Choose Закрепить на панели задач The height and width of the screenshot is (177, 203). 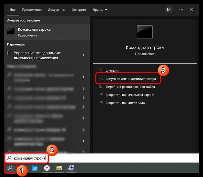coord(126,103)
